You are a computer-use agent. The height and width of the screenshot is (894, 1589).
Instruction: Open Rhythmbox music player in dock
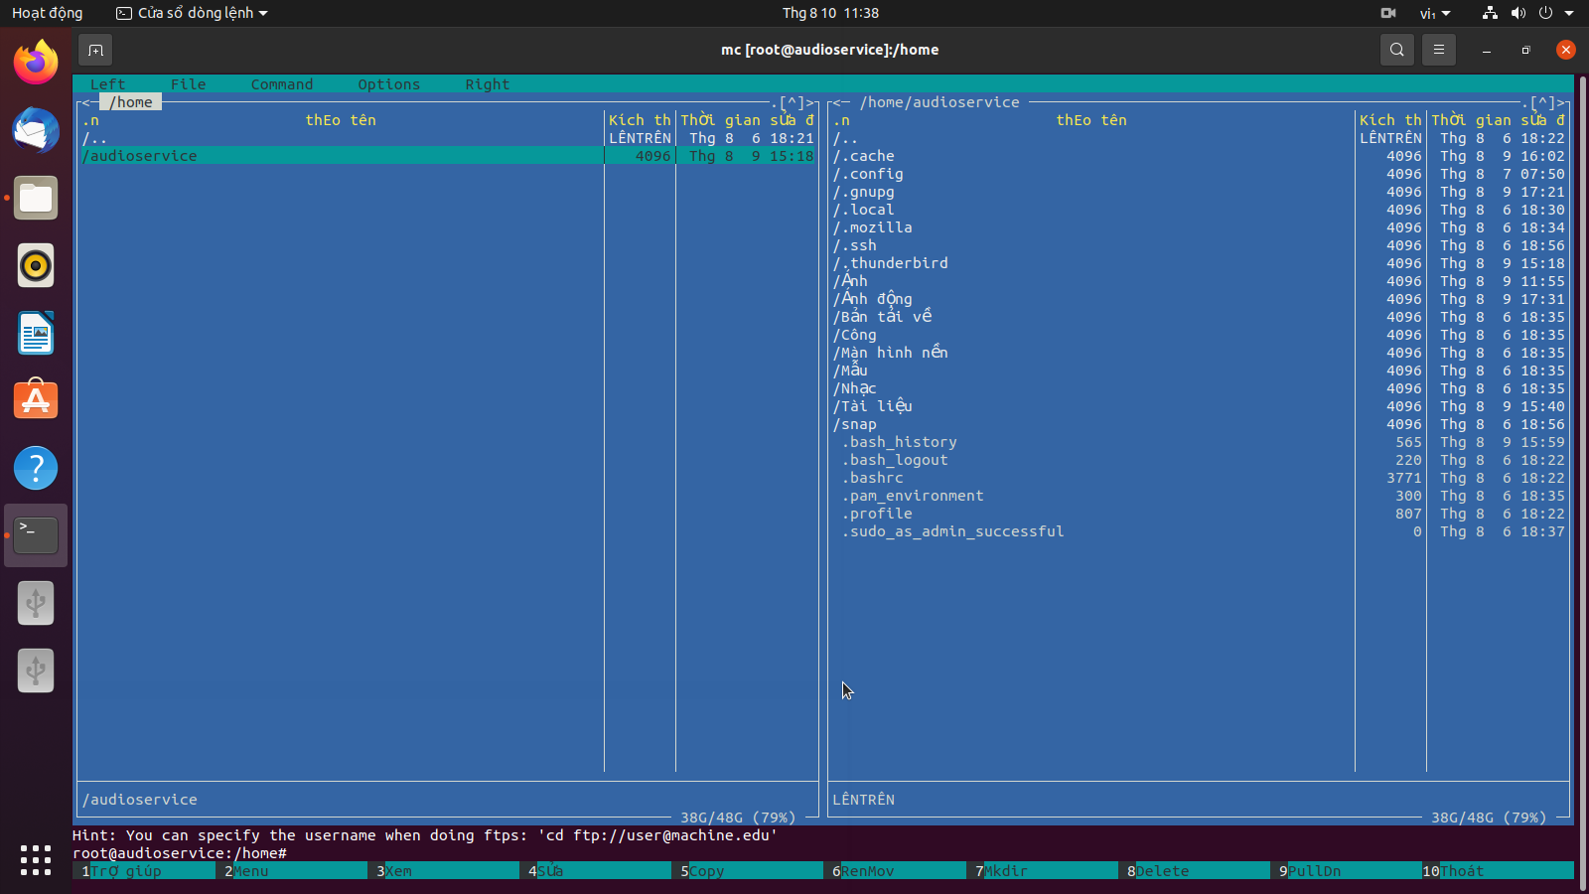click(36, 265)
